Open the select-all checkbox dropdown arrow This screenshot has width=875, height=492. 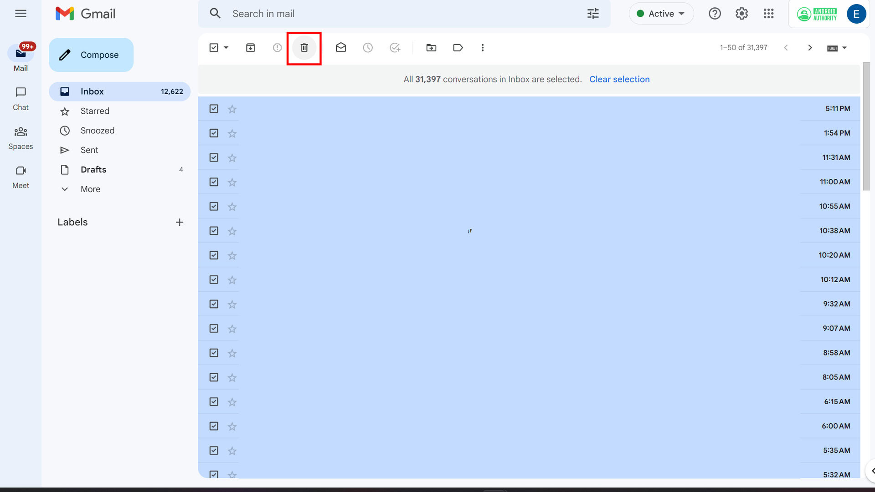[226, 48]
